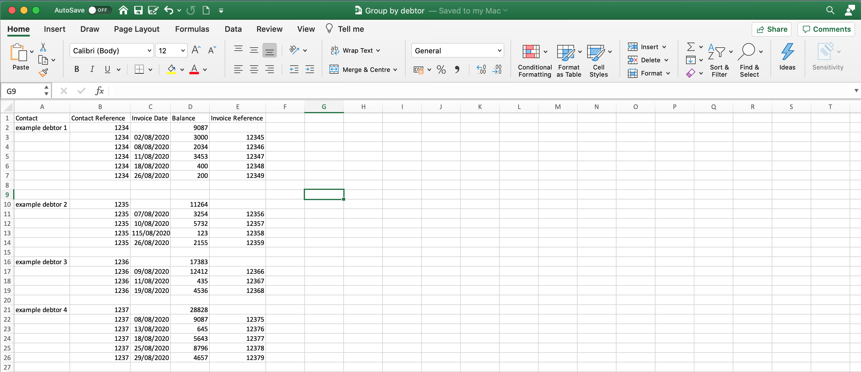This screenshot has height=372, width=861.
Task: Increase font size with large A icon
Action: [196, 51]
